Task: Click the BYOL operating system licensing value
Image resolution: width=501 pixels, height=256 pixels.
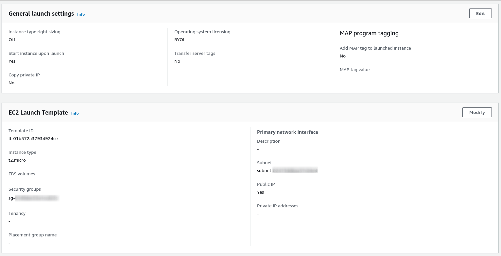Action: click(x=180, y=40)
